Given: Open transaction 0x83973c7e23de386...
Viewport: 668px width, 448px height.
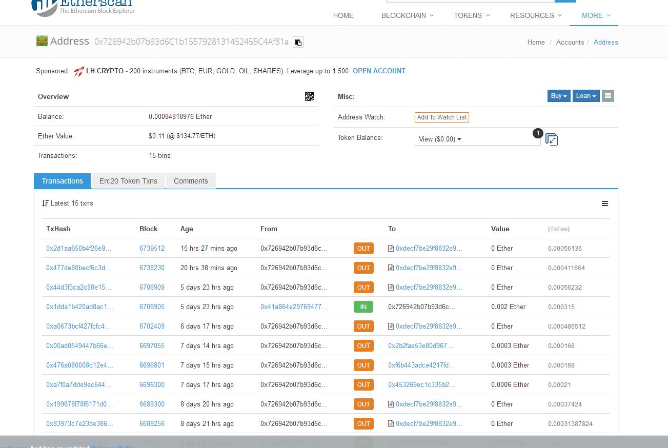Looking at the screenshot, I should point(79,424).
